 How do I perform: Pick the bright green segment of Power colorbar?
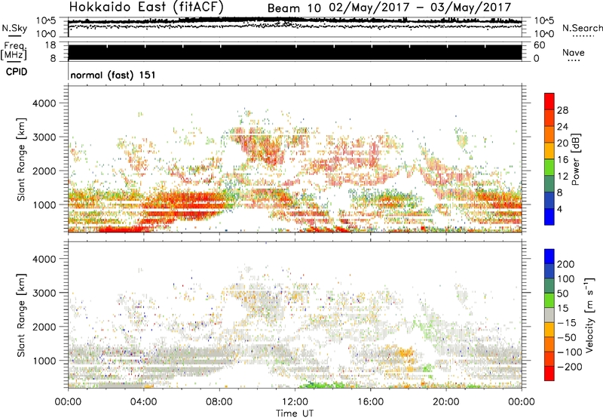[x=549, y=167]
